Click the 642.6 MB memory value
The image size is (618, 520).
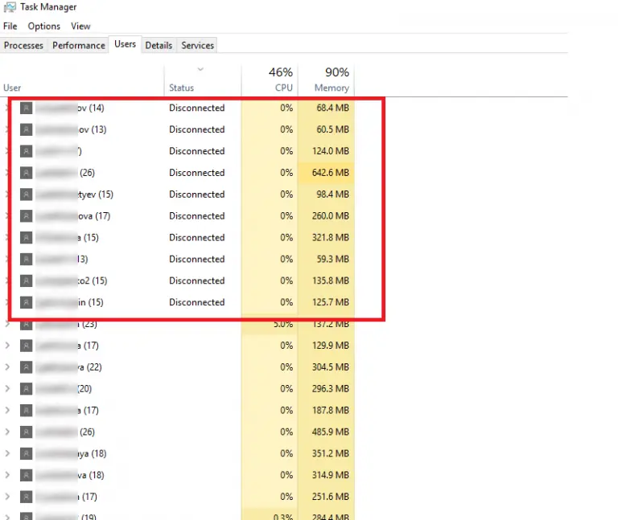[x=330, y=173]
